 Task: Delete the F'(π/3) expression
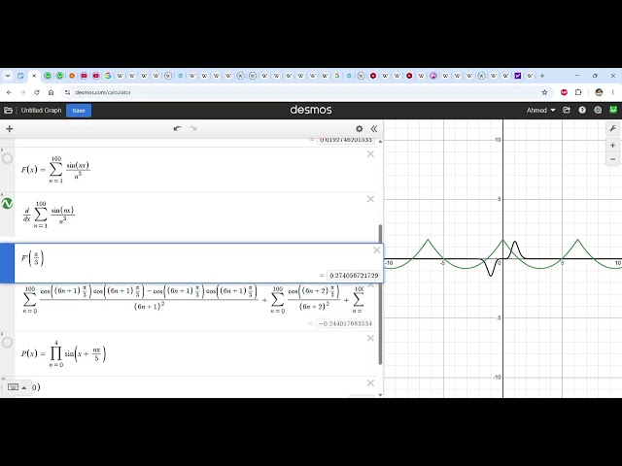377,250
